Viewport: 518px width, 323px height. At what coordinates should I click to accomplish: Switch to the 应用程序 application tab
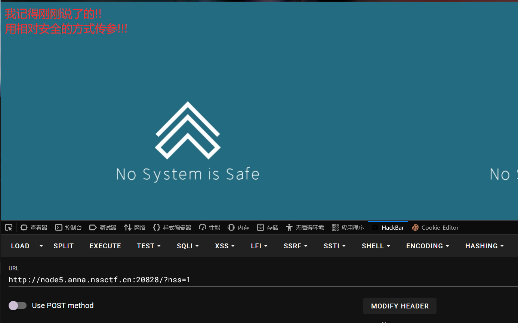pyautogui.click(x=348, y=227)
